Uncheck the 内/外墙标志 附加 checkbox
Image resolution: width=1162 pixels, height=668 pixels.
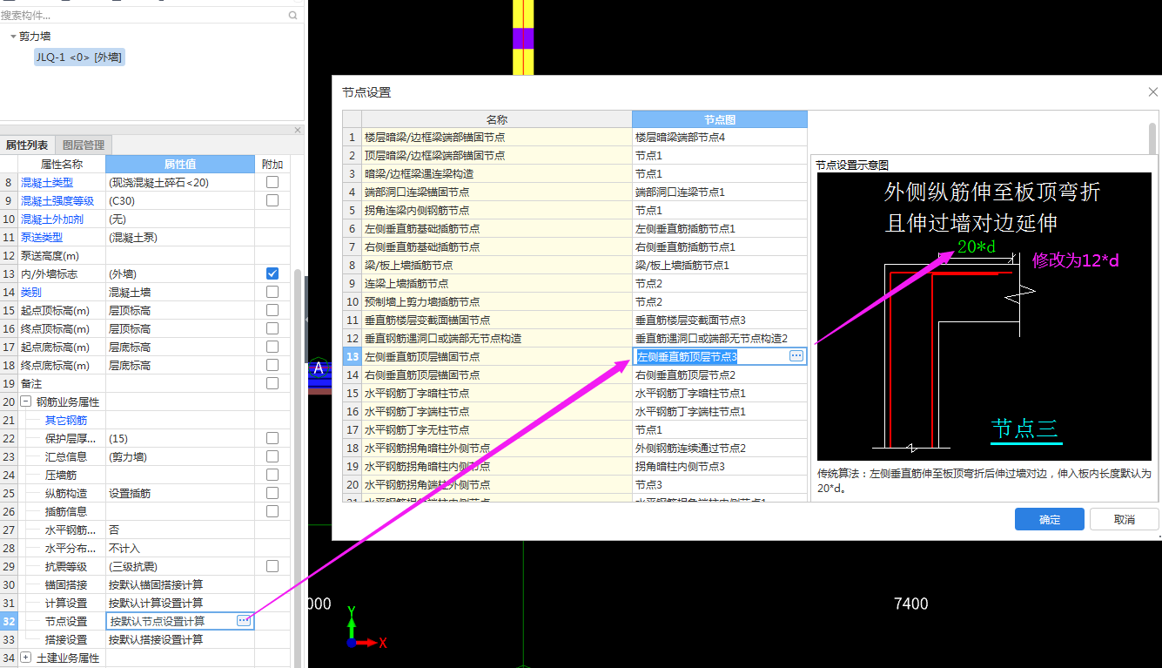pos(272,273)
